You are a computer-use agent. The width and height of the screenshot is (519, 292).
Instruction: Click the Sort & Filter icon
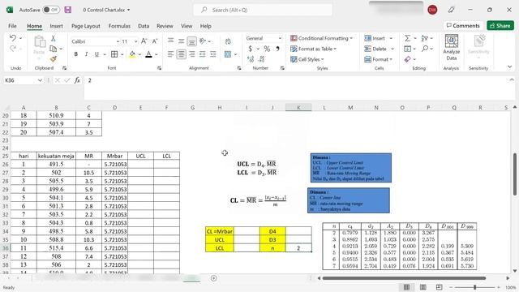point(425,38)
